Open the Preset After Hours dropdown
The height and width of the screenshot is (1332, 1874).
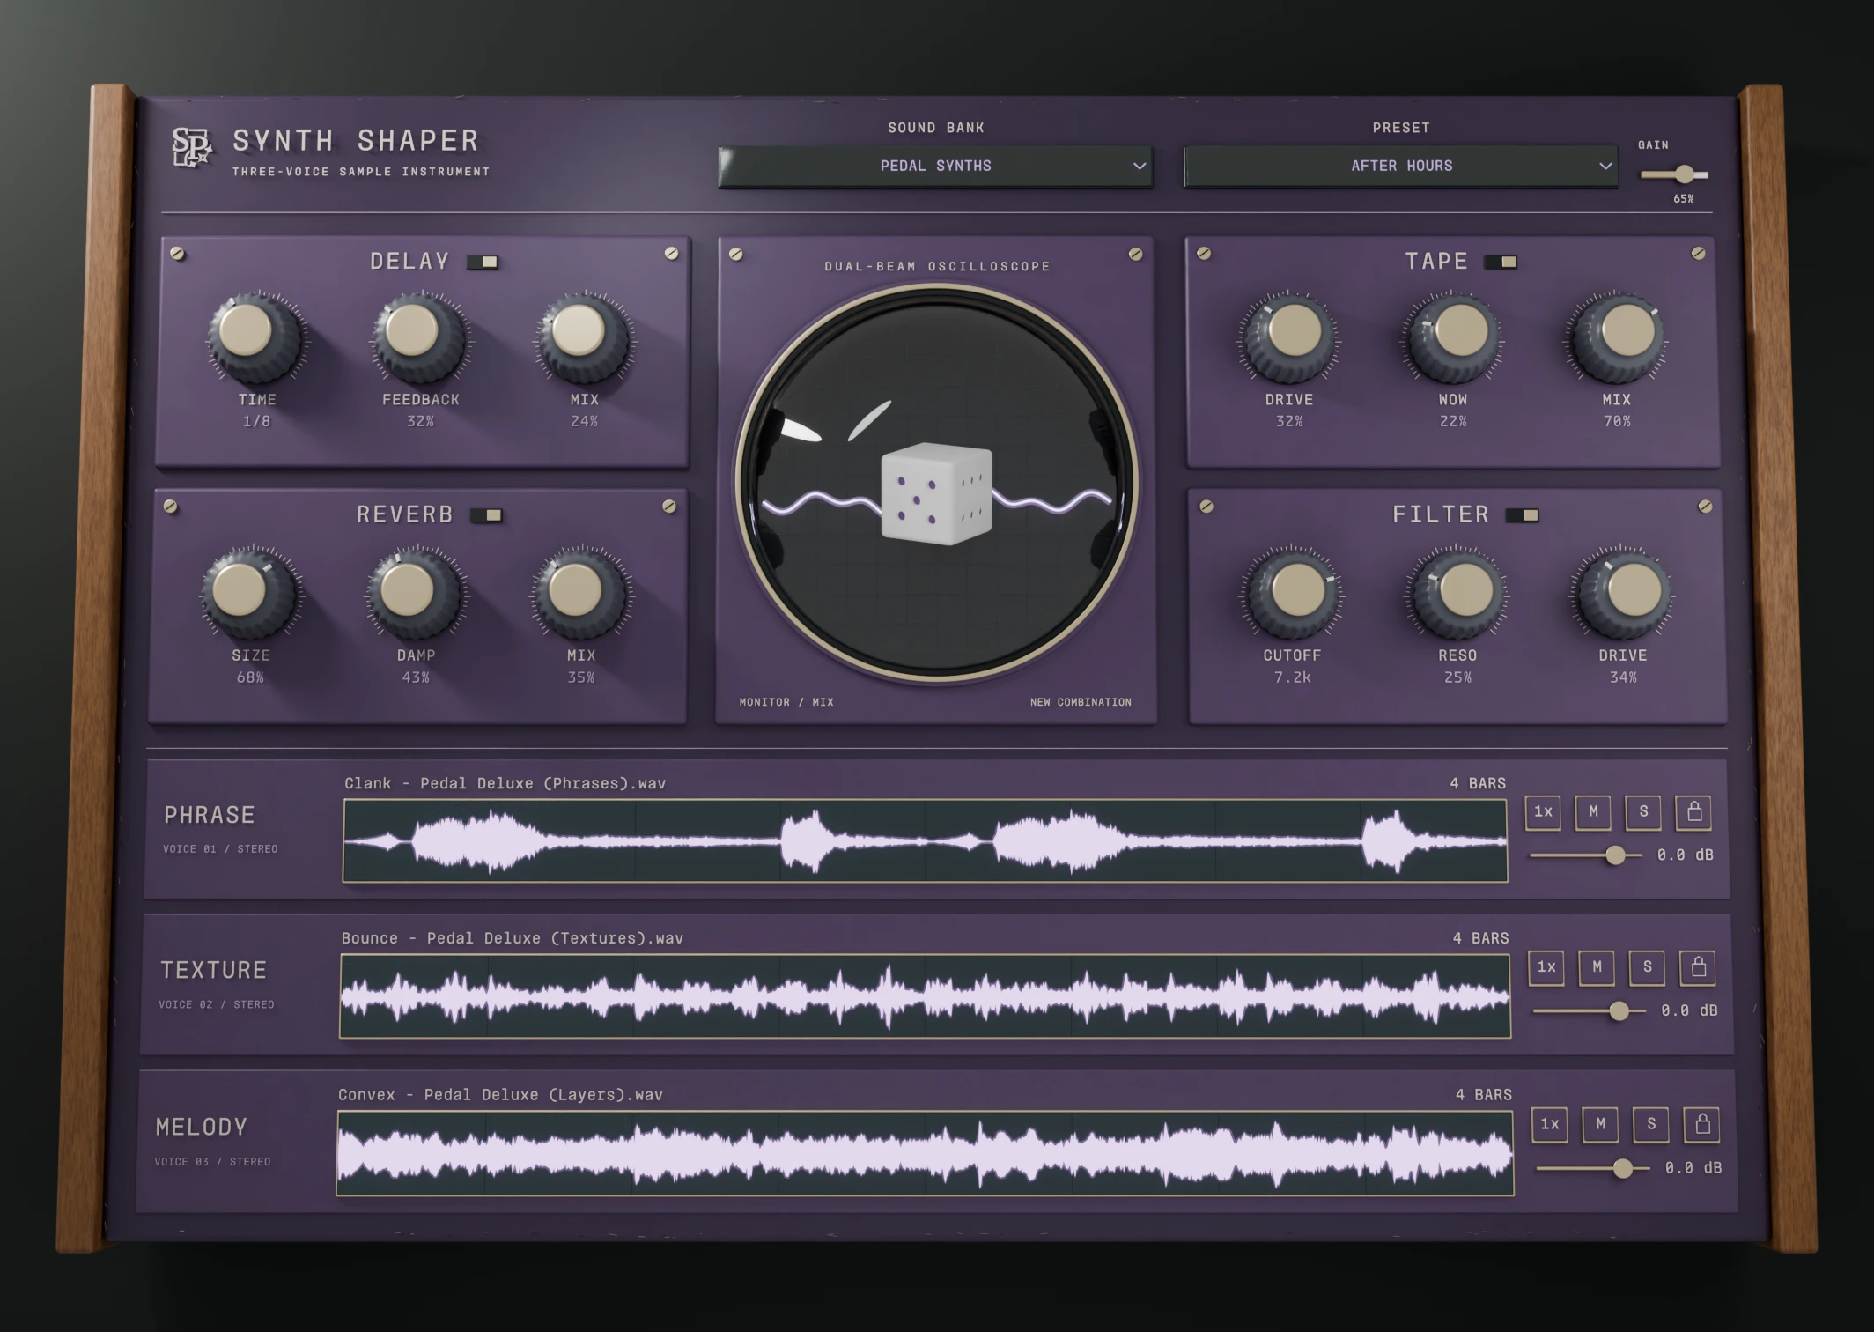pyautogui.click(x=1400, y=166)
